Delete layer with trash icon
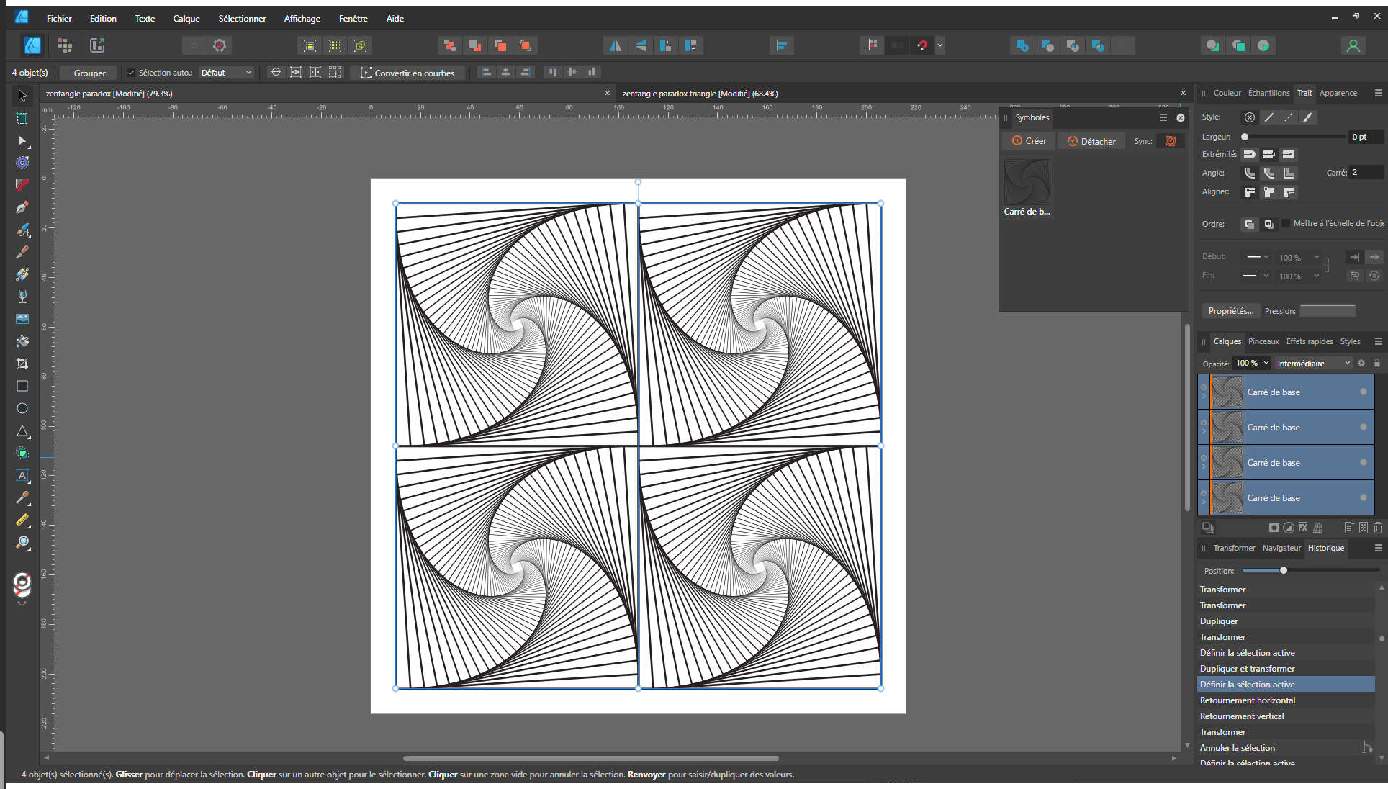 pos(1377,528)
